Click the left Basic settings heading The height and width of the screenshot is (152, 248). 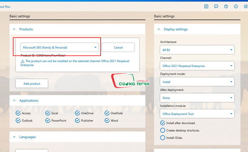tap(20, 16)
